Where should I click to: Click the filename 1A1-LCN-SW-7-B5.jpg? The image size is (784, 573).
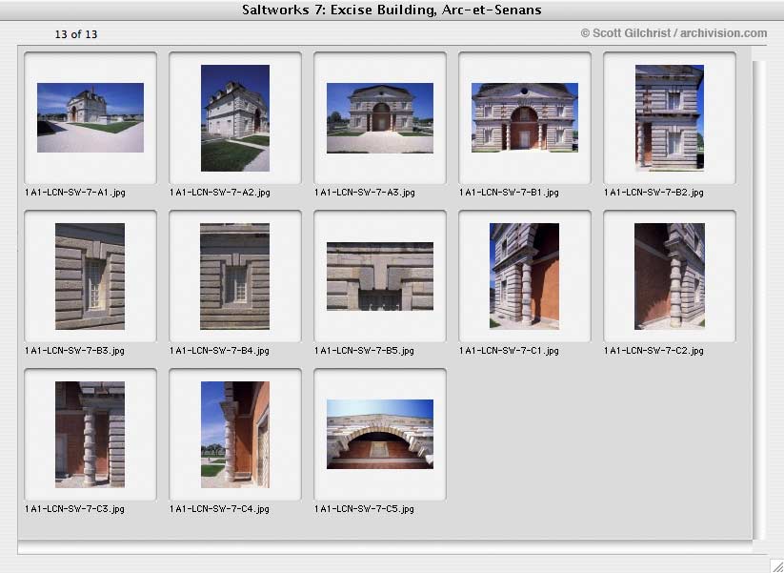tap(364, 351)
